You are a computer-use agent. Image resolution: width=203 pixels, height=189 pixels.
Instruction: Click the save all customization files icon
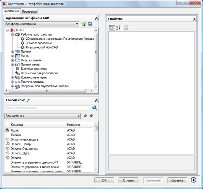tap(90, 24)
